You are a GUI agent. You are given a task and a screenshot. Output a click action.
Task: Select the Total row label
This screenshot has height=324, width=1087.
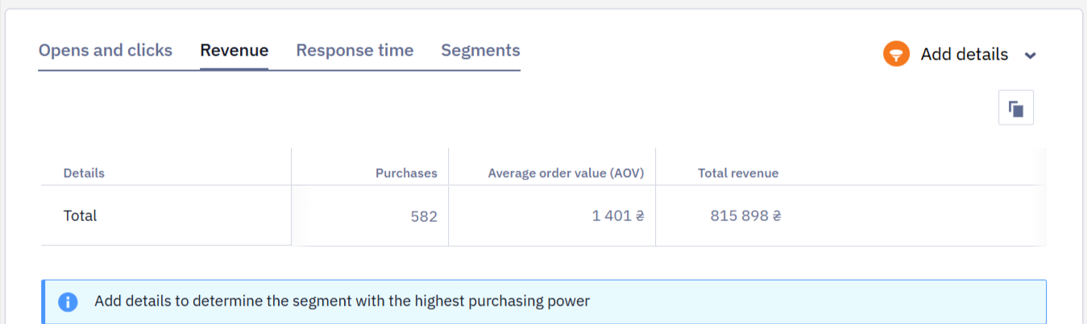(x=80, y=215)
